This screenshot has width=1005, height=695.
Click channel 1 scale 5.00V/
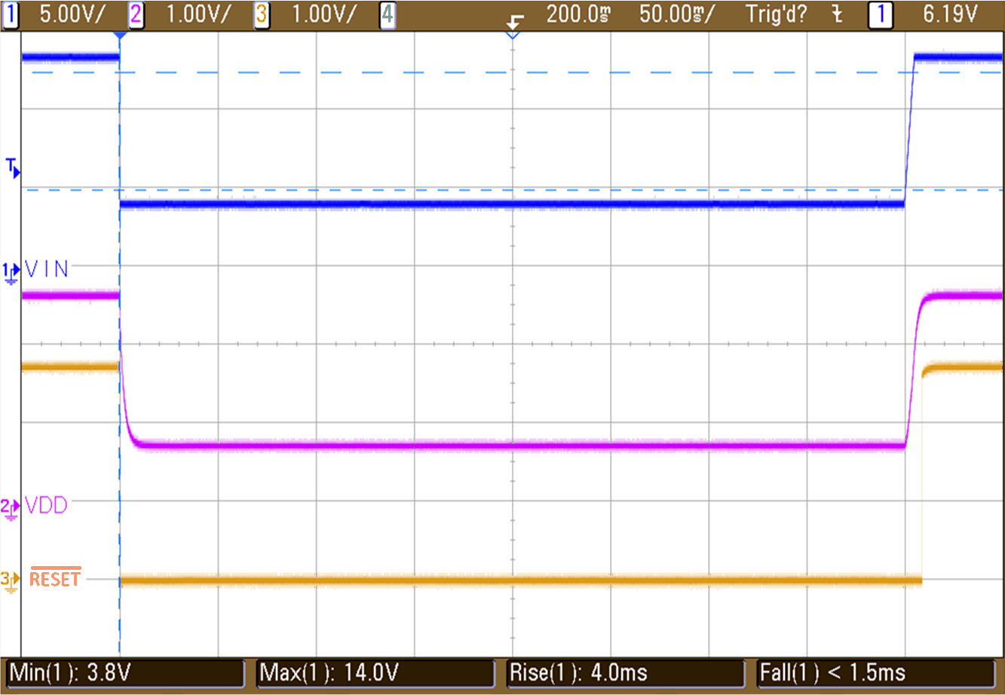74,14
